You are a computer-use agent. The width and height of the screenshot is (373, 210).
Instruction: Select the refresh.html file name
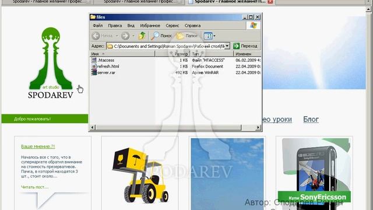pos(108,66)
